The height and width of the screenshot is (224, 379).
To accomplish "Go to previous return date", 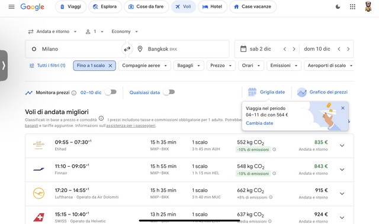I will point(339,49).
